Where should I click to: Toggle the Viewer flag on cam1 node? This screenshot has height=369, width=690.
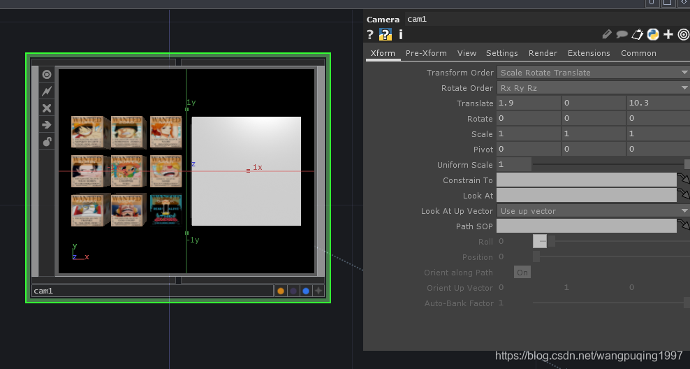47,74
